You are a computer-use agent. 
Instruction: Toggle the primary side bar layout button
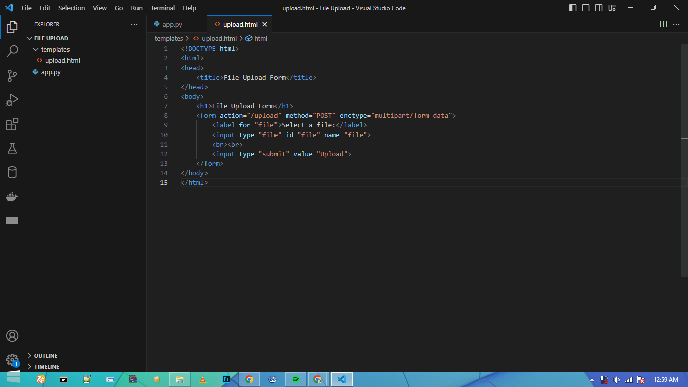coord(573,8)
